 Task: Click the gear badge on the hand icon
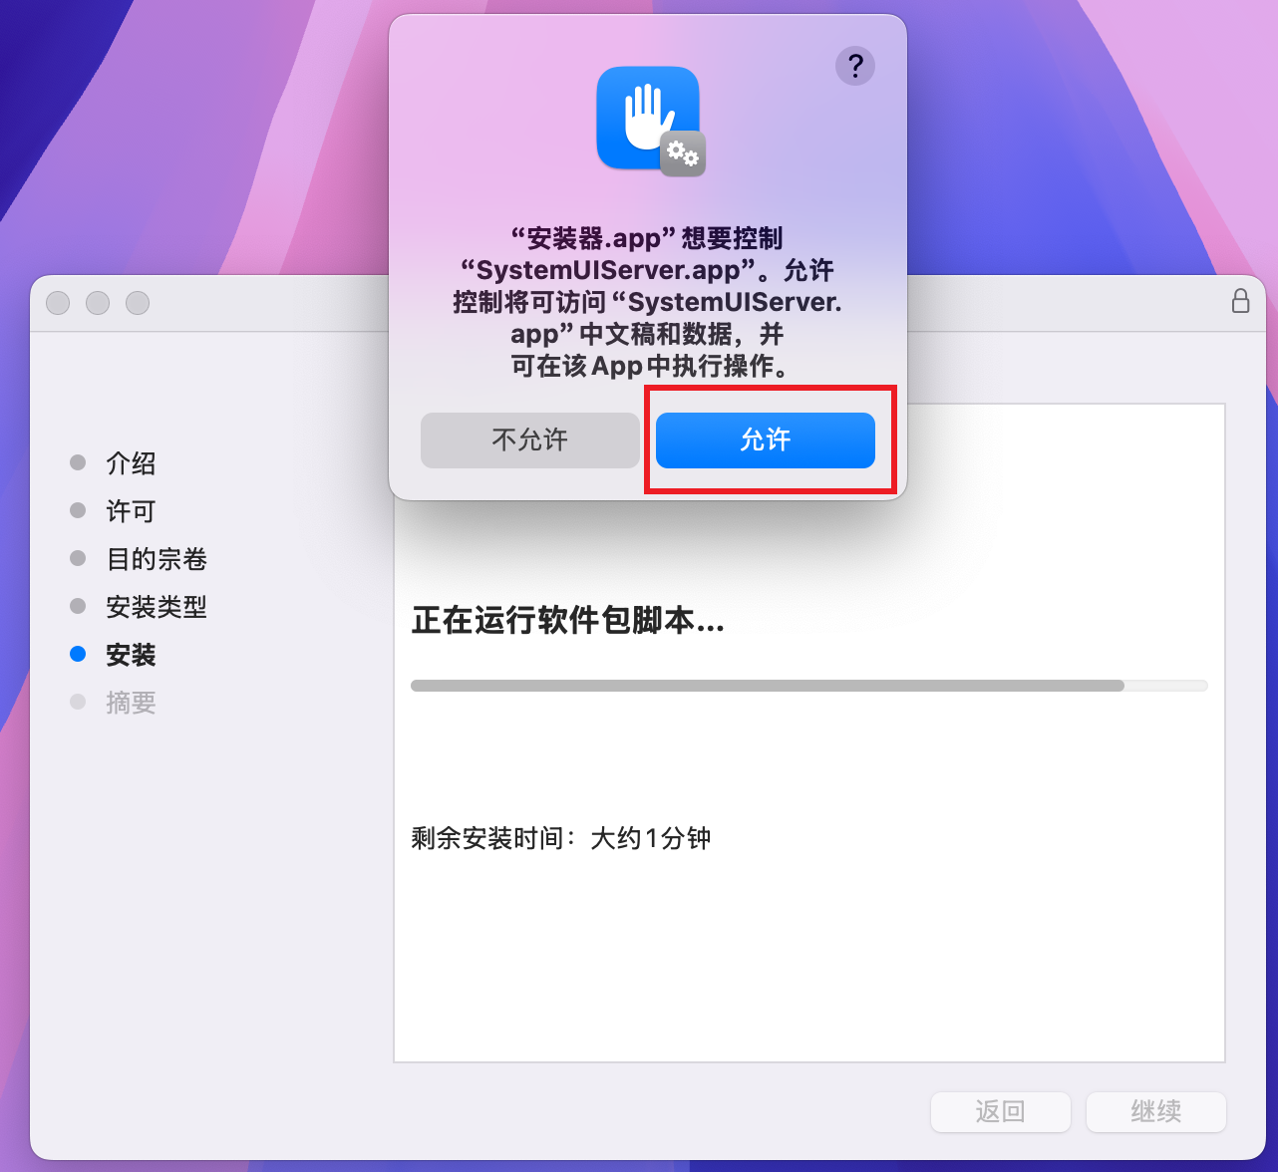coord(683,153)
